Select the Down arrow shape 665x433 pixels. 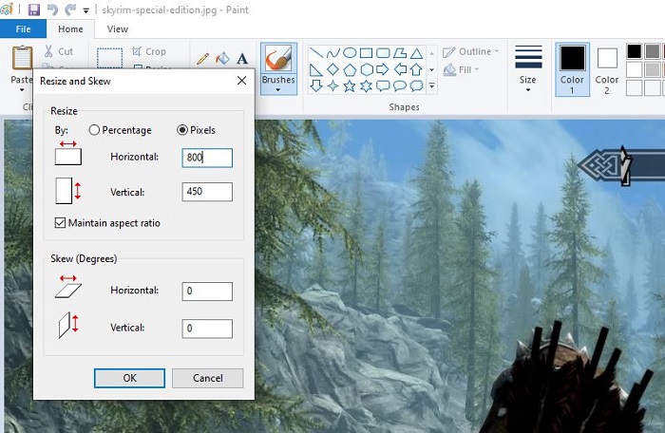point(316,85)
